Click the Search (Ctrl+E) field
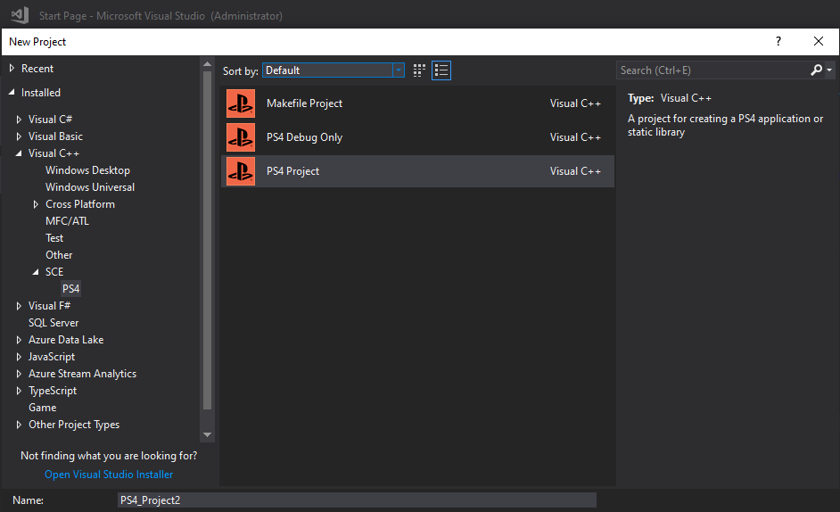This screenshot has height=512, width=840. [x=712, y=70]
